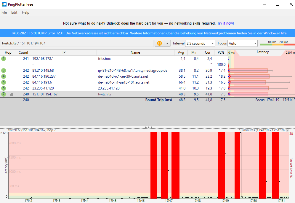Select hop 1 green circle icon

coord(3,59)
